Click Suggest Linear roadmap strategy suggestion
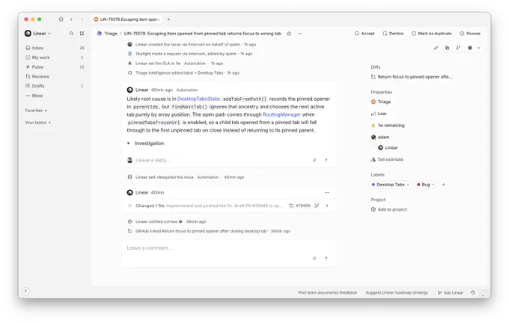The height and width of the screenshot is (323, 509). point(397,292)
